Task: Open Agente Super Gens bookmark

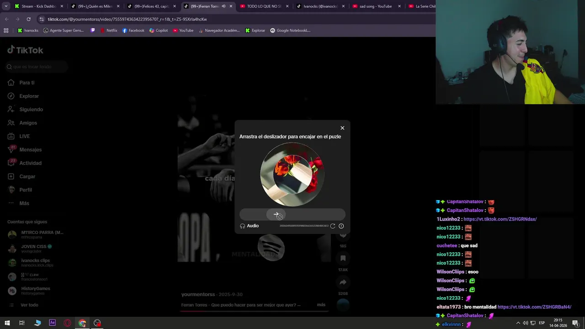Action: (x=64, y=31)
